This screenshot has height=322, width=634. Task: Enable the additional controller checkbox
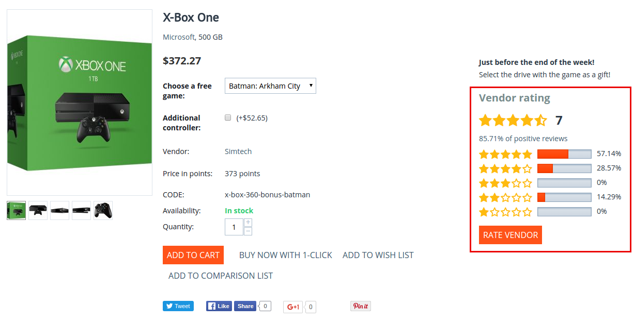point(228,117)
